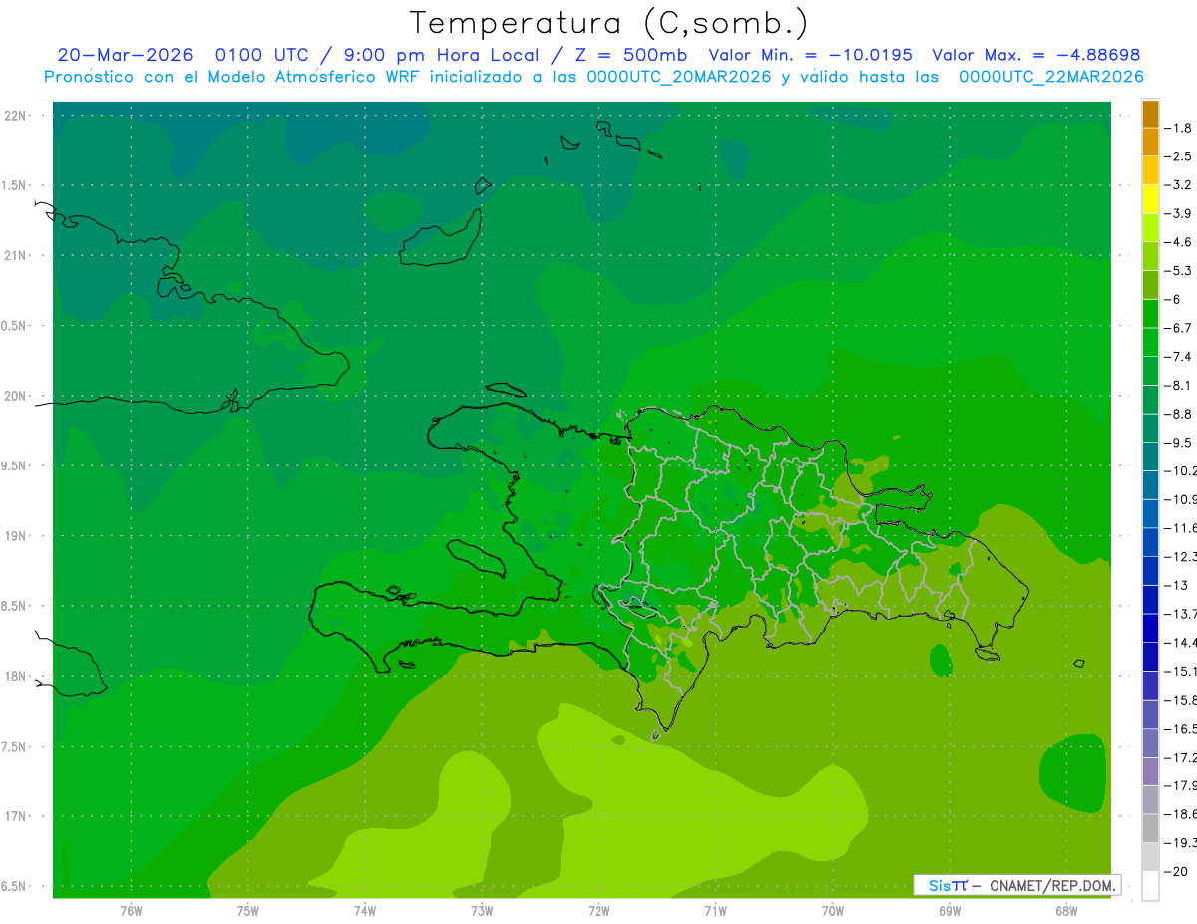
Task: Select the dark blue -14.4 colorbar segment
Action: 1150,628
